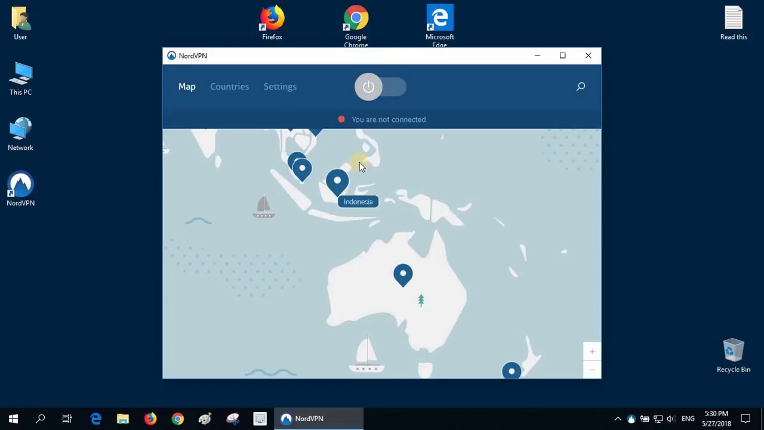This screenshot has width=764, height=430.
Task: Select the Network desktop icon
Action: point(20,134)
